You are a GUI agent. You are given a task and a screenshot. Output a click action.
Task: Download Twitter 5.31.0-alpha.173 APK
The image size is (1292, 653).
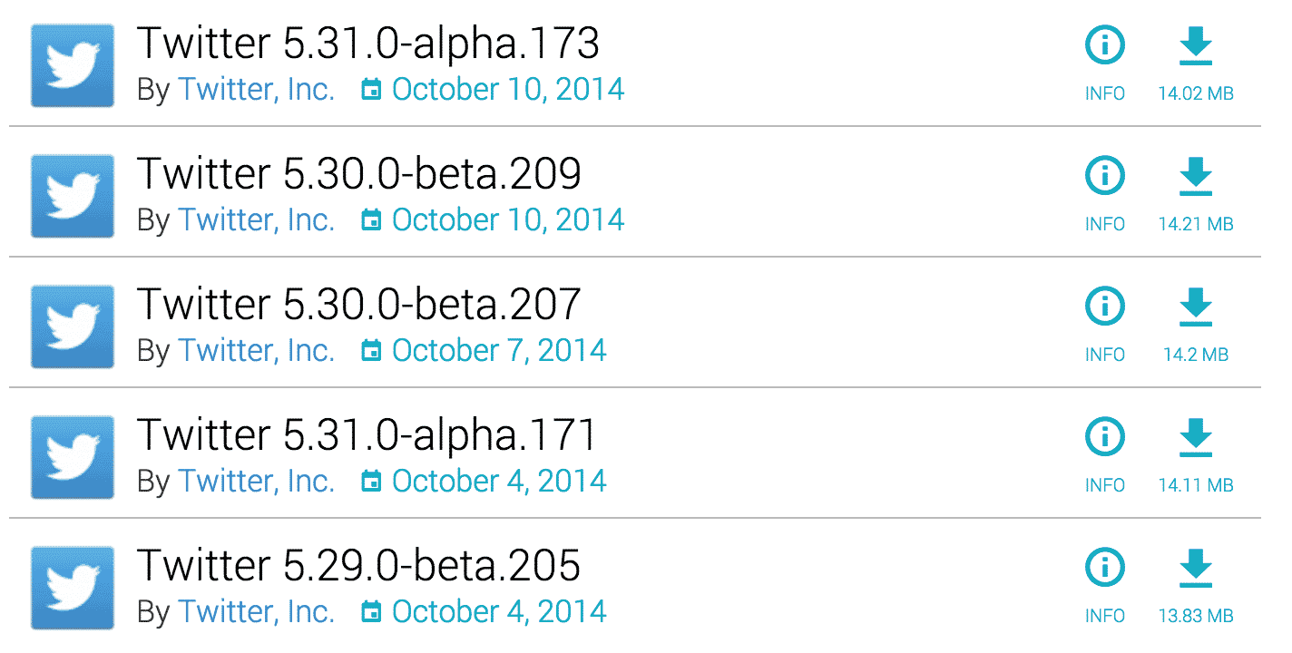click(x=1196, y=62)
